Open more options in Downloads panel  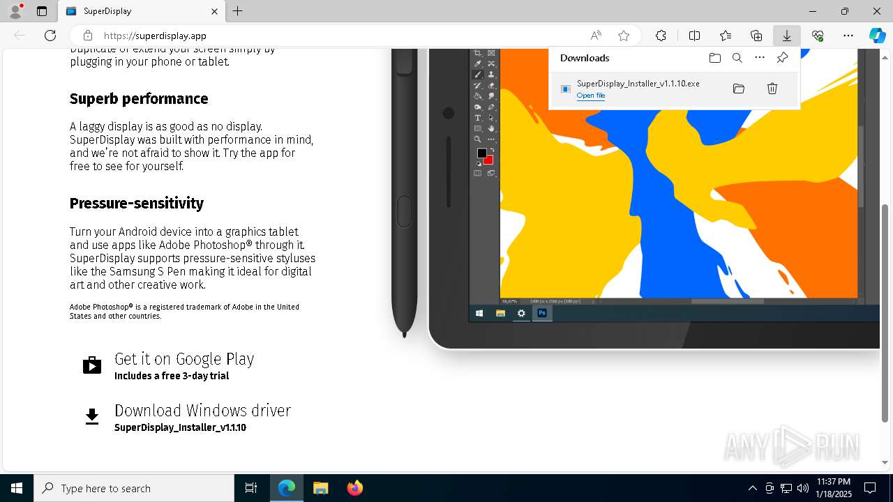tap(760, 58)
